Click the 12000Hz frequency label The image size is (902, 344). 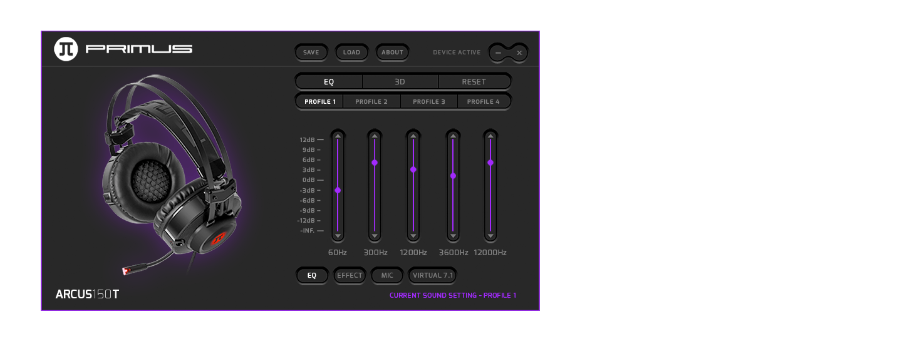[x=490, y=253]
